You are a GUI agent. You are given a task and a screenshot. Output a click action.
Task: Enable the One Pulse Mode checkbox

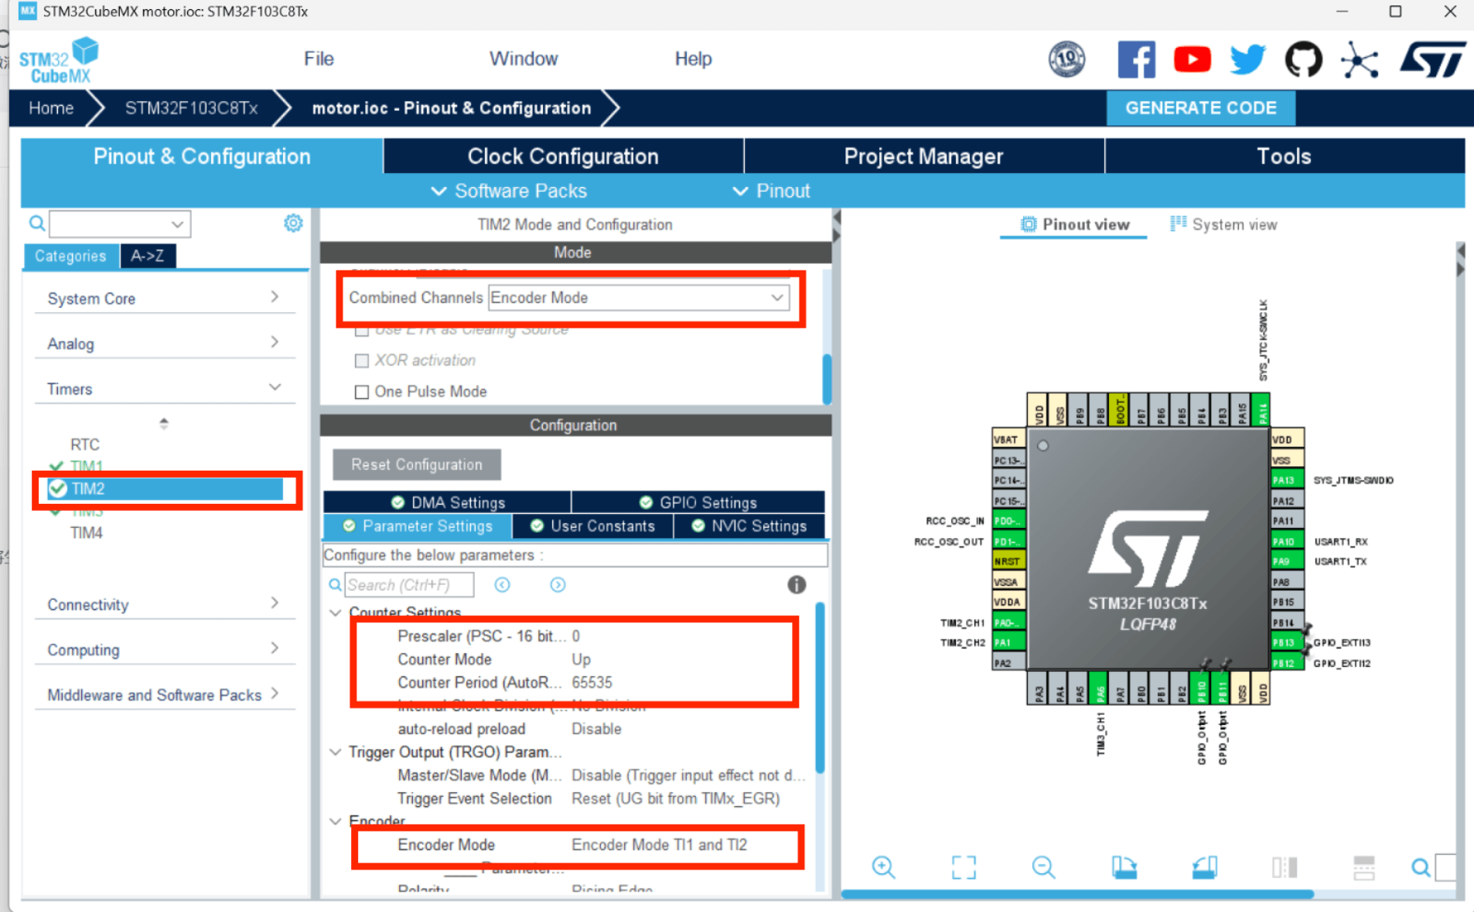[361, 392]
